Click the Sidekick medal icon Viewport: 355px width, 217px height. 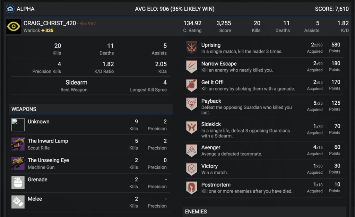pos(191,127)
